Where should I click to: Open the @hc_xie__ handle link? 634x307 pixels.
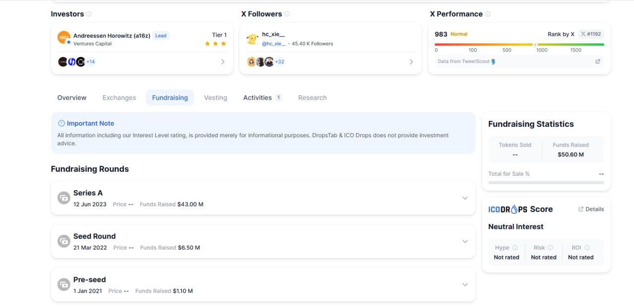coord(274,44)
